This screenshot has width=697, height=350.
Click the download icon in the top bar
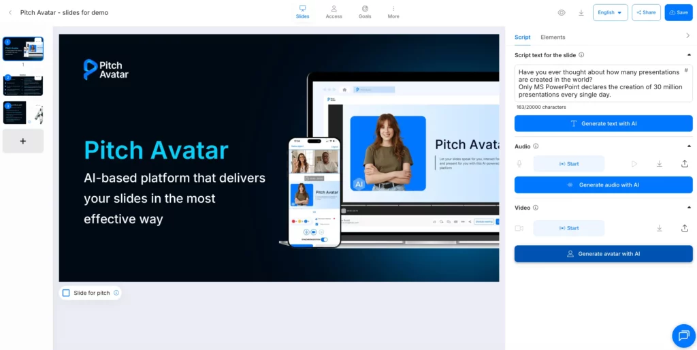tap(581, 12)
